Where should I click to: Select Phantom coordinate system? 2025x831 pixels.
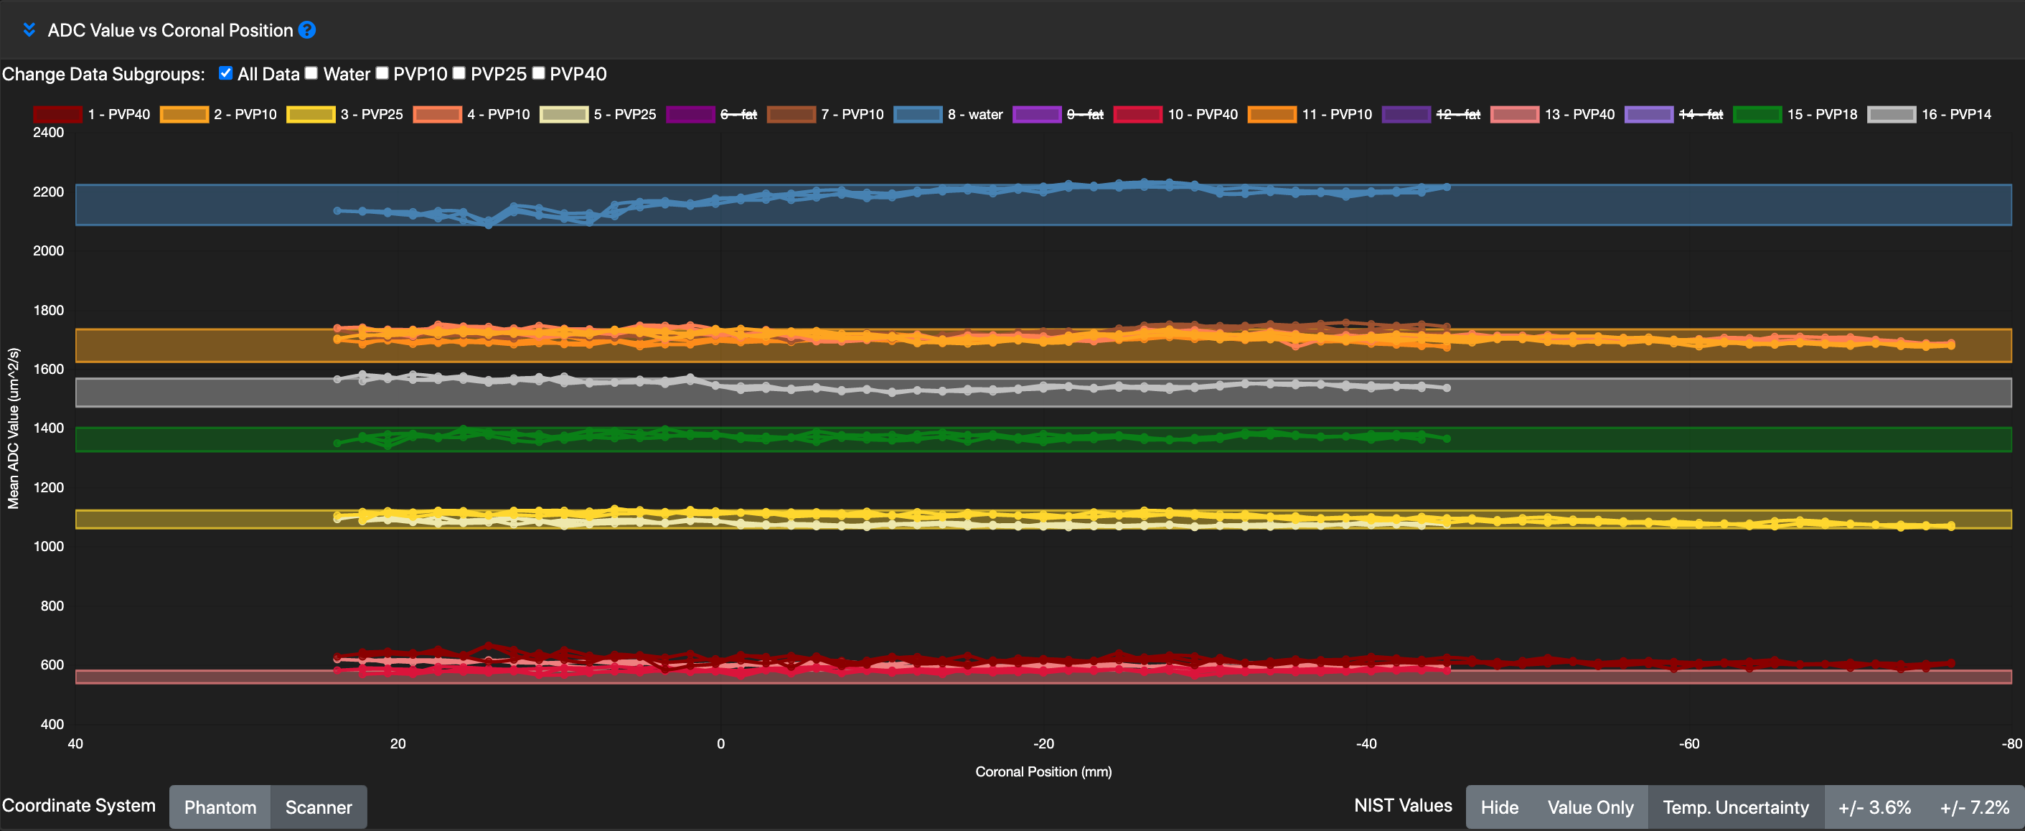click(220, 807)
